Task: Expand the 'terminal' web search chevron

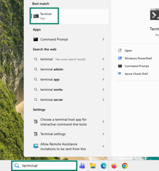Action: tap(103, 59)
